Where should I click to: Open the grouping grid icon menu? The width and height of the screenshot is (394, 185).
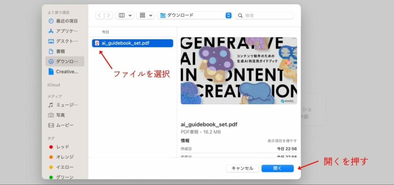click(142, 15)
